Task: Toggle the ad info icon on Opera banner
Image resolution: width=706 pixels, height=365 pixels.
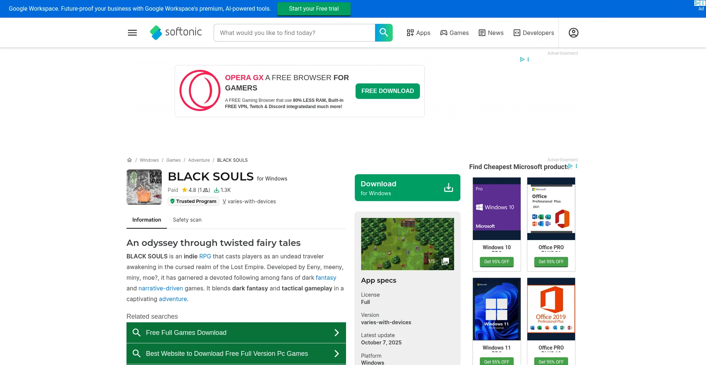Action: pyautogui.click(x=528, y=59)
